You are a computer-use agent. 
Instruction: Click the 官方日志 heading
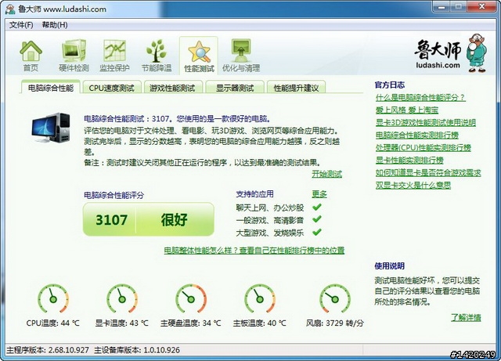pyautogui.click(x=390, y=85)
